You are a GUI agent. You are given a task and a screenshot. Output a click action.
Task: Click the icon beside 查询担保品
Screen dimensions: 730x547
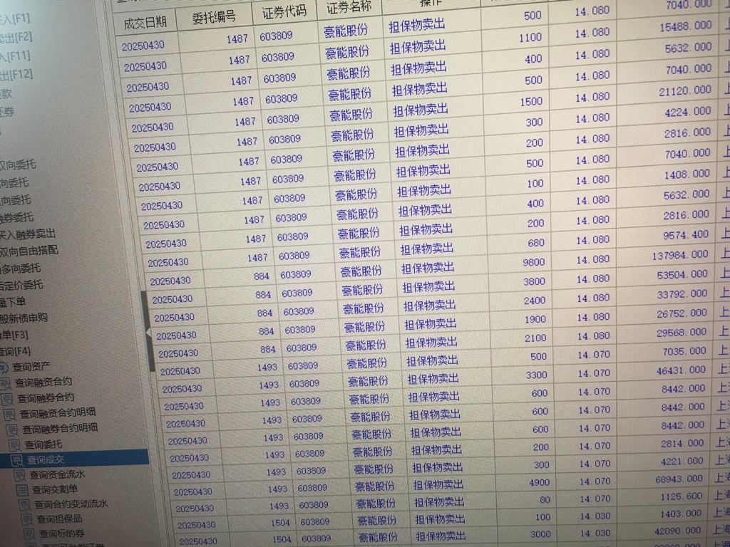(27, 519)
